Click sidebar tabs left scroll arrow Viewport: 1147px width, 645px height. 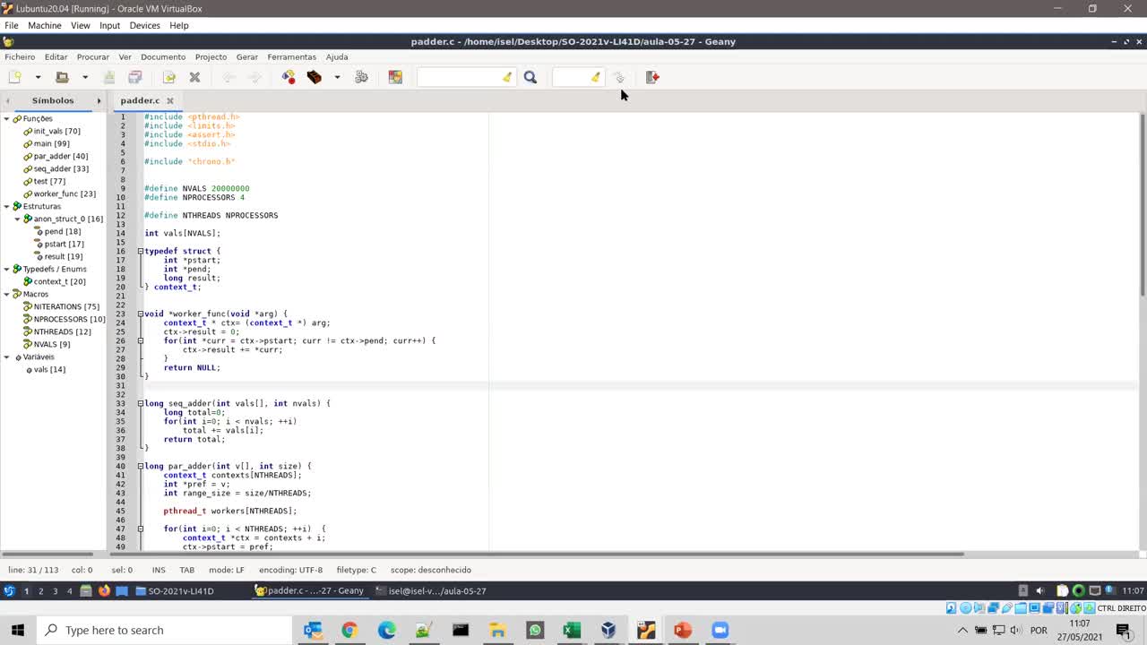(x=7, y=100)
